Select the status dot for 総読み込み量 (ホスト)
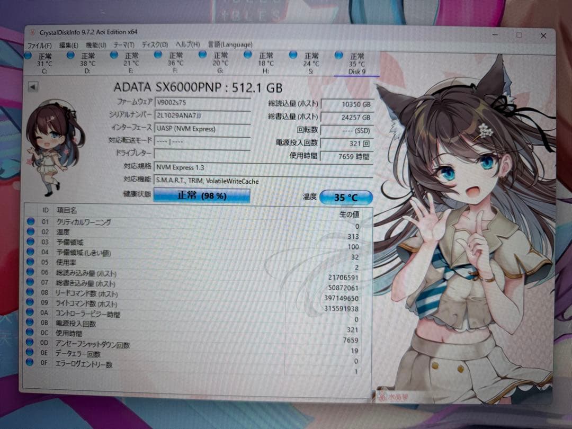The width and height of the screenshot is (572, 429). click(x=30, y=272)
